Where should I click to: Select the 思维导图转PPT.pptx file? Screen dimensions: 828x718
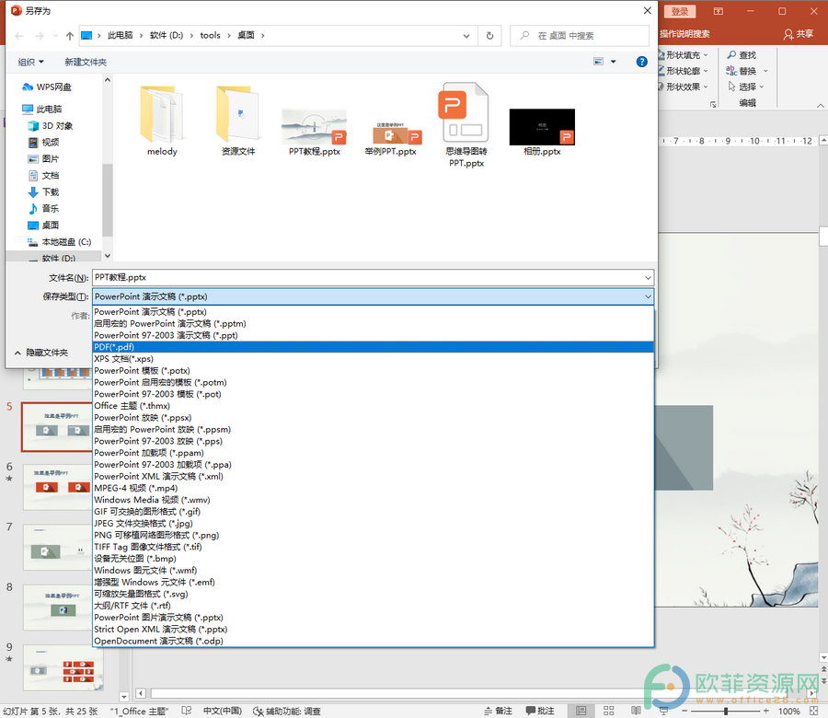click(466, 125)
